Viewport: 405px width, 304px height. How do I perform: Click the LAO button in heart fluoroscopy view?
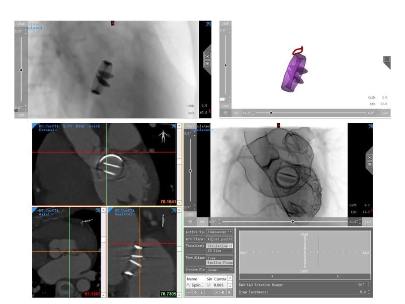pos(367,222)
